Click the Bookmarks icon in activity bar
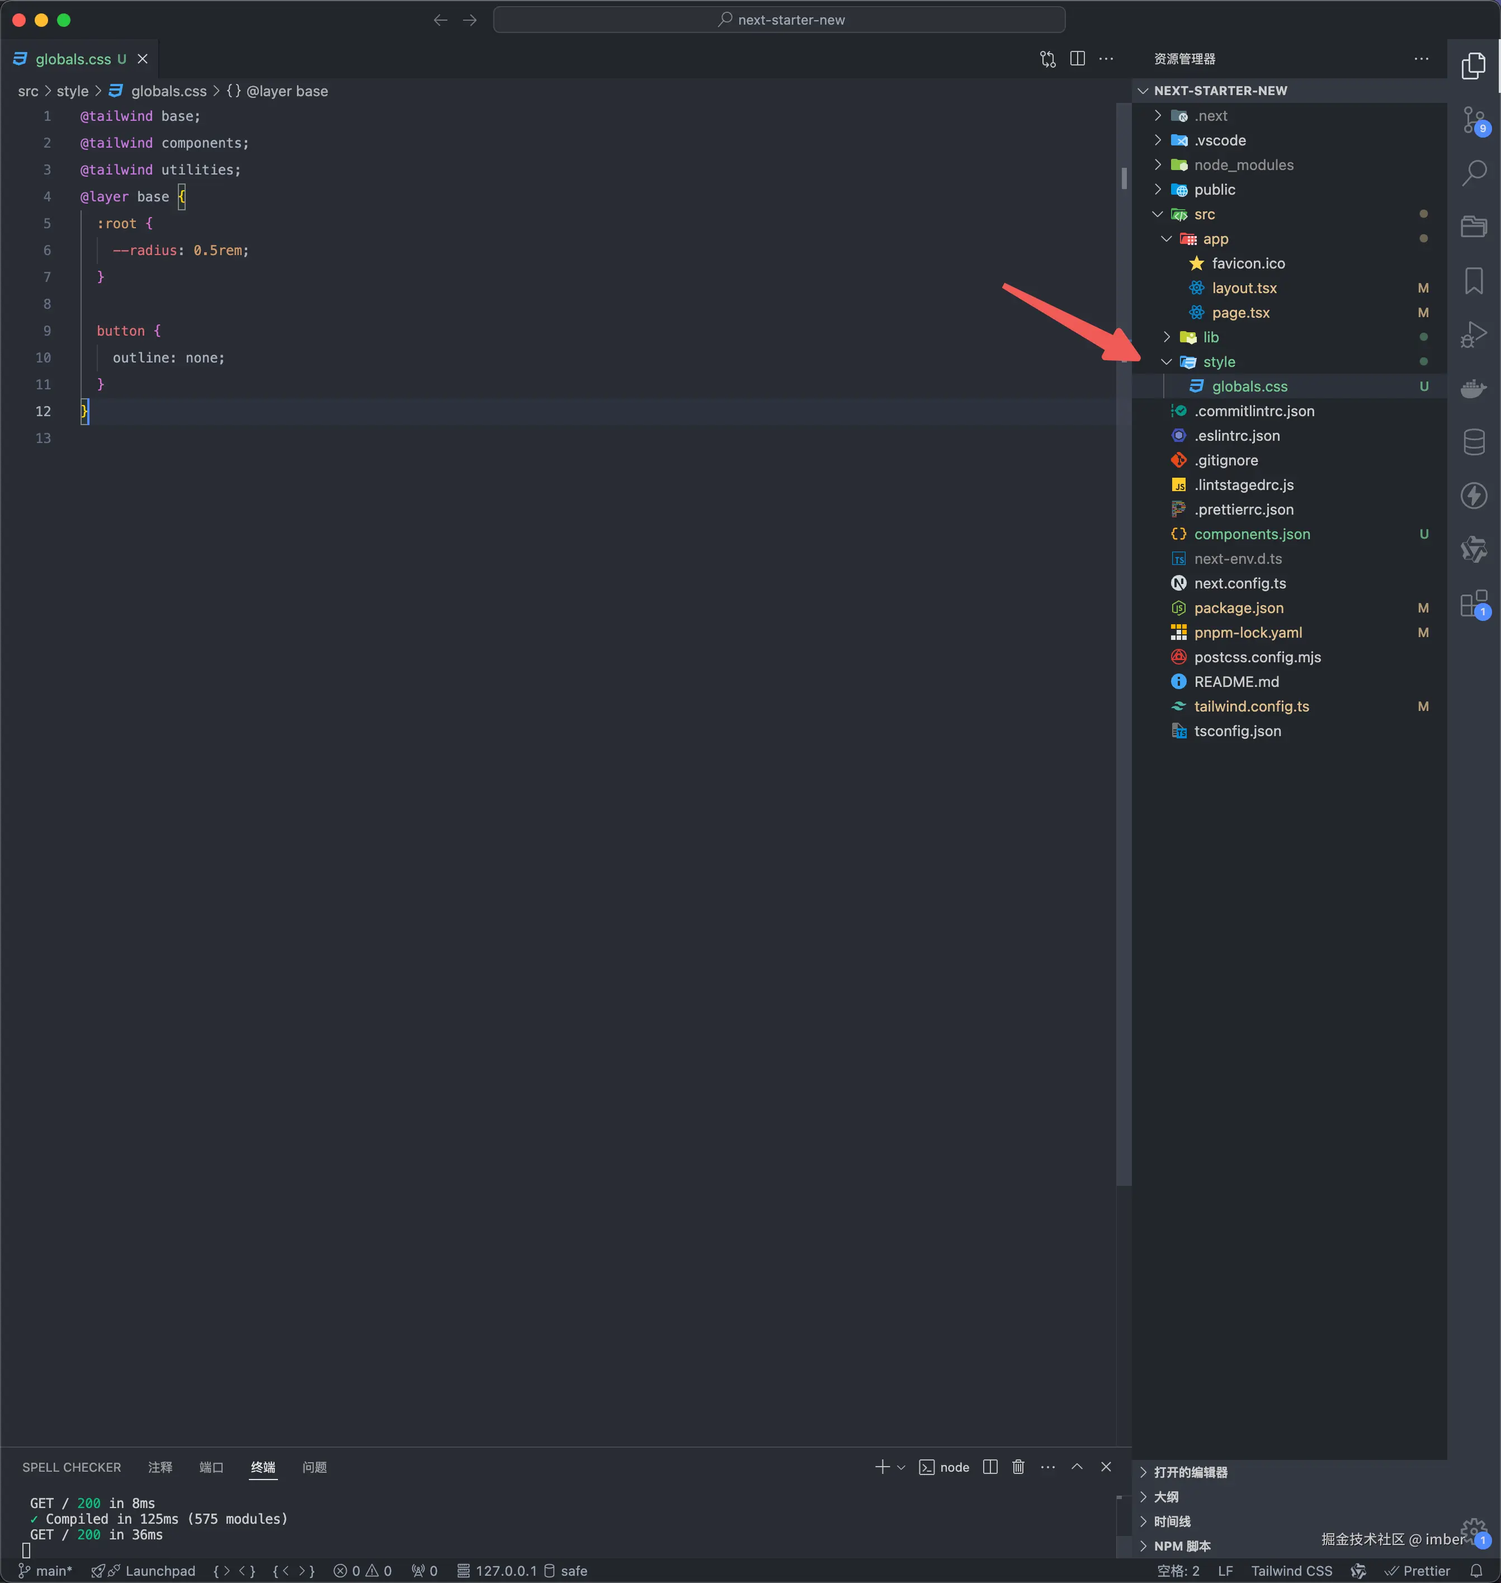 [1473, 281]
